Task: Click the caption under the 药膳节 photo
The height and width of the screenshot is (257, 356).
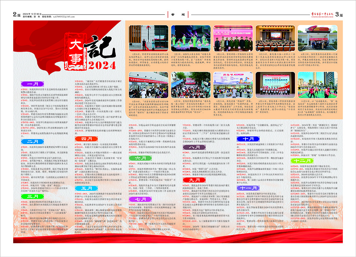Action: (233, 108)
